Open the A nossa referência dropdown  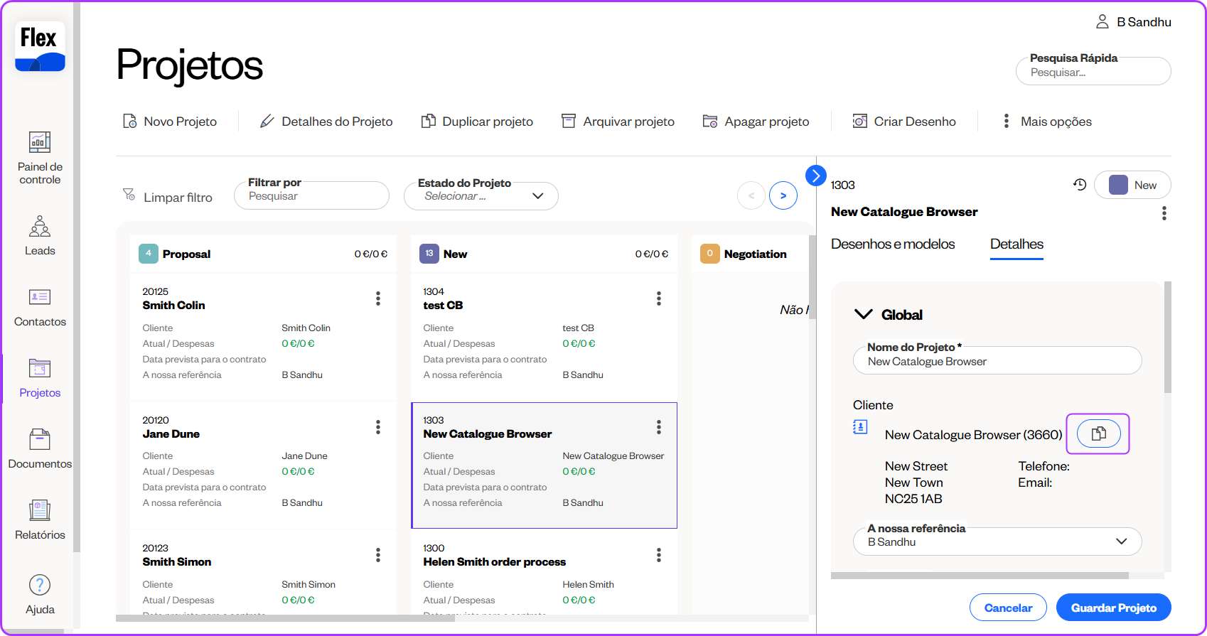[x=1121, y=541]
